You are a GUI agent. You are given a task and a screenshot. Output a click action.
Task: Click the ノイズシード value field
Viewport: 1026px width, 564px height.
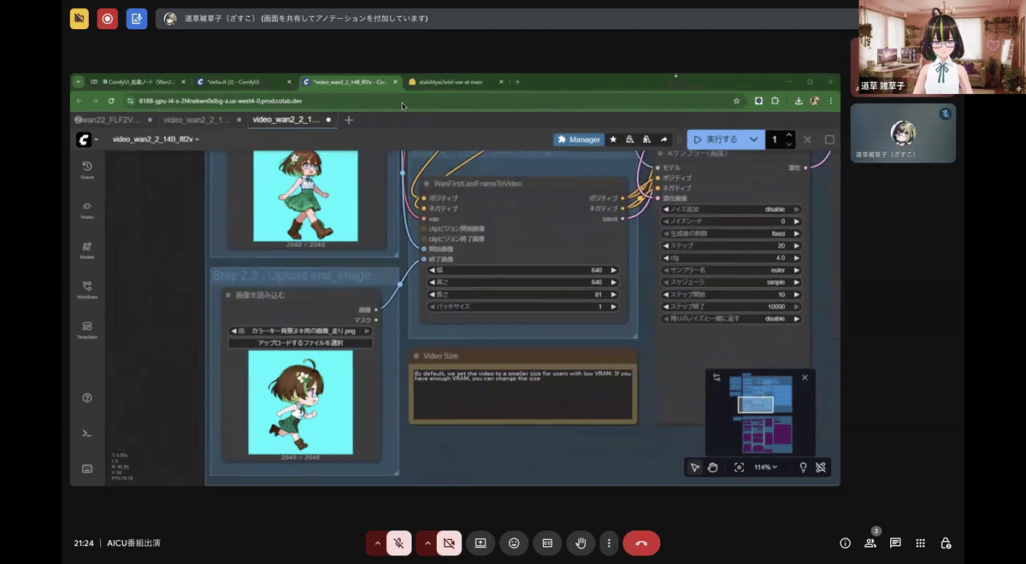point(732,220)
